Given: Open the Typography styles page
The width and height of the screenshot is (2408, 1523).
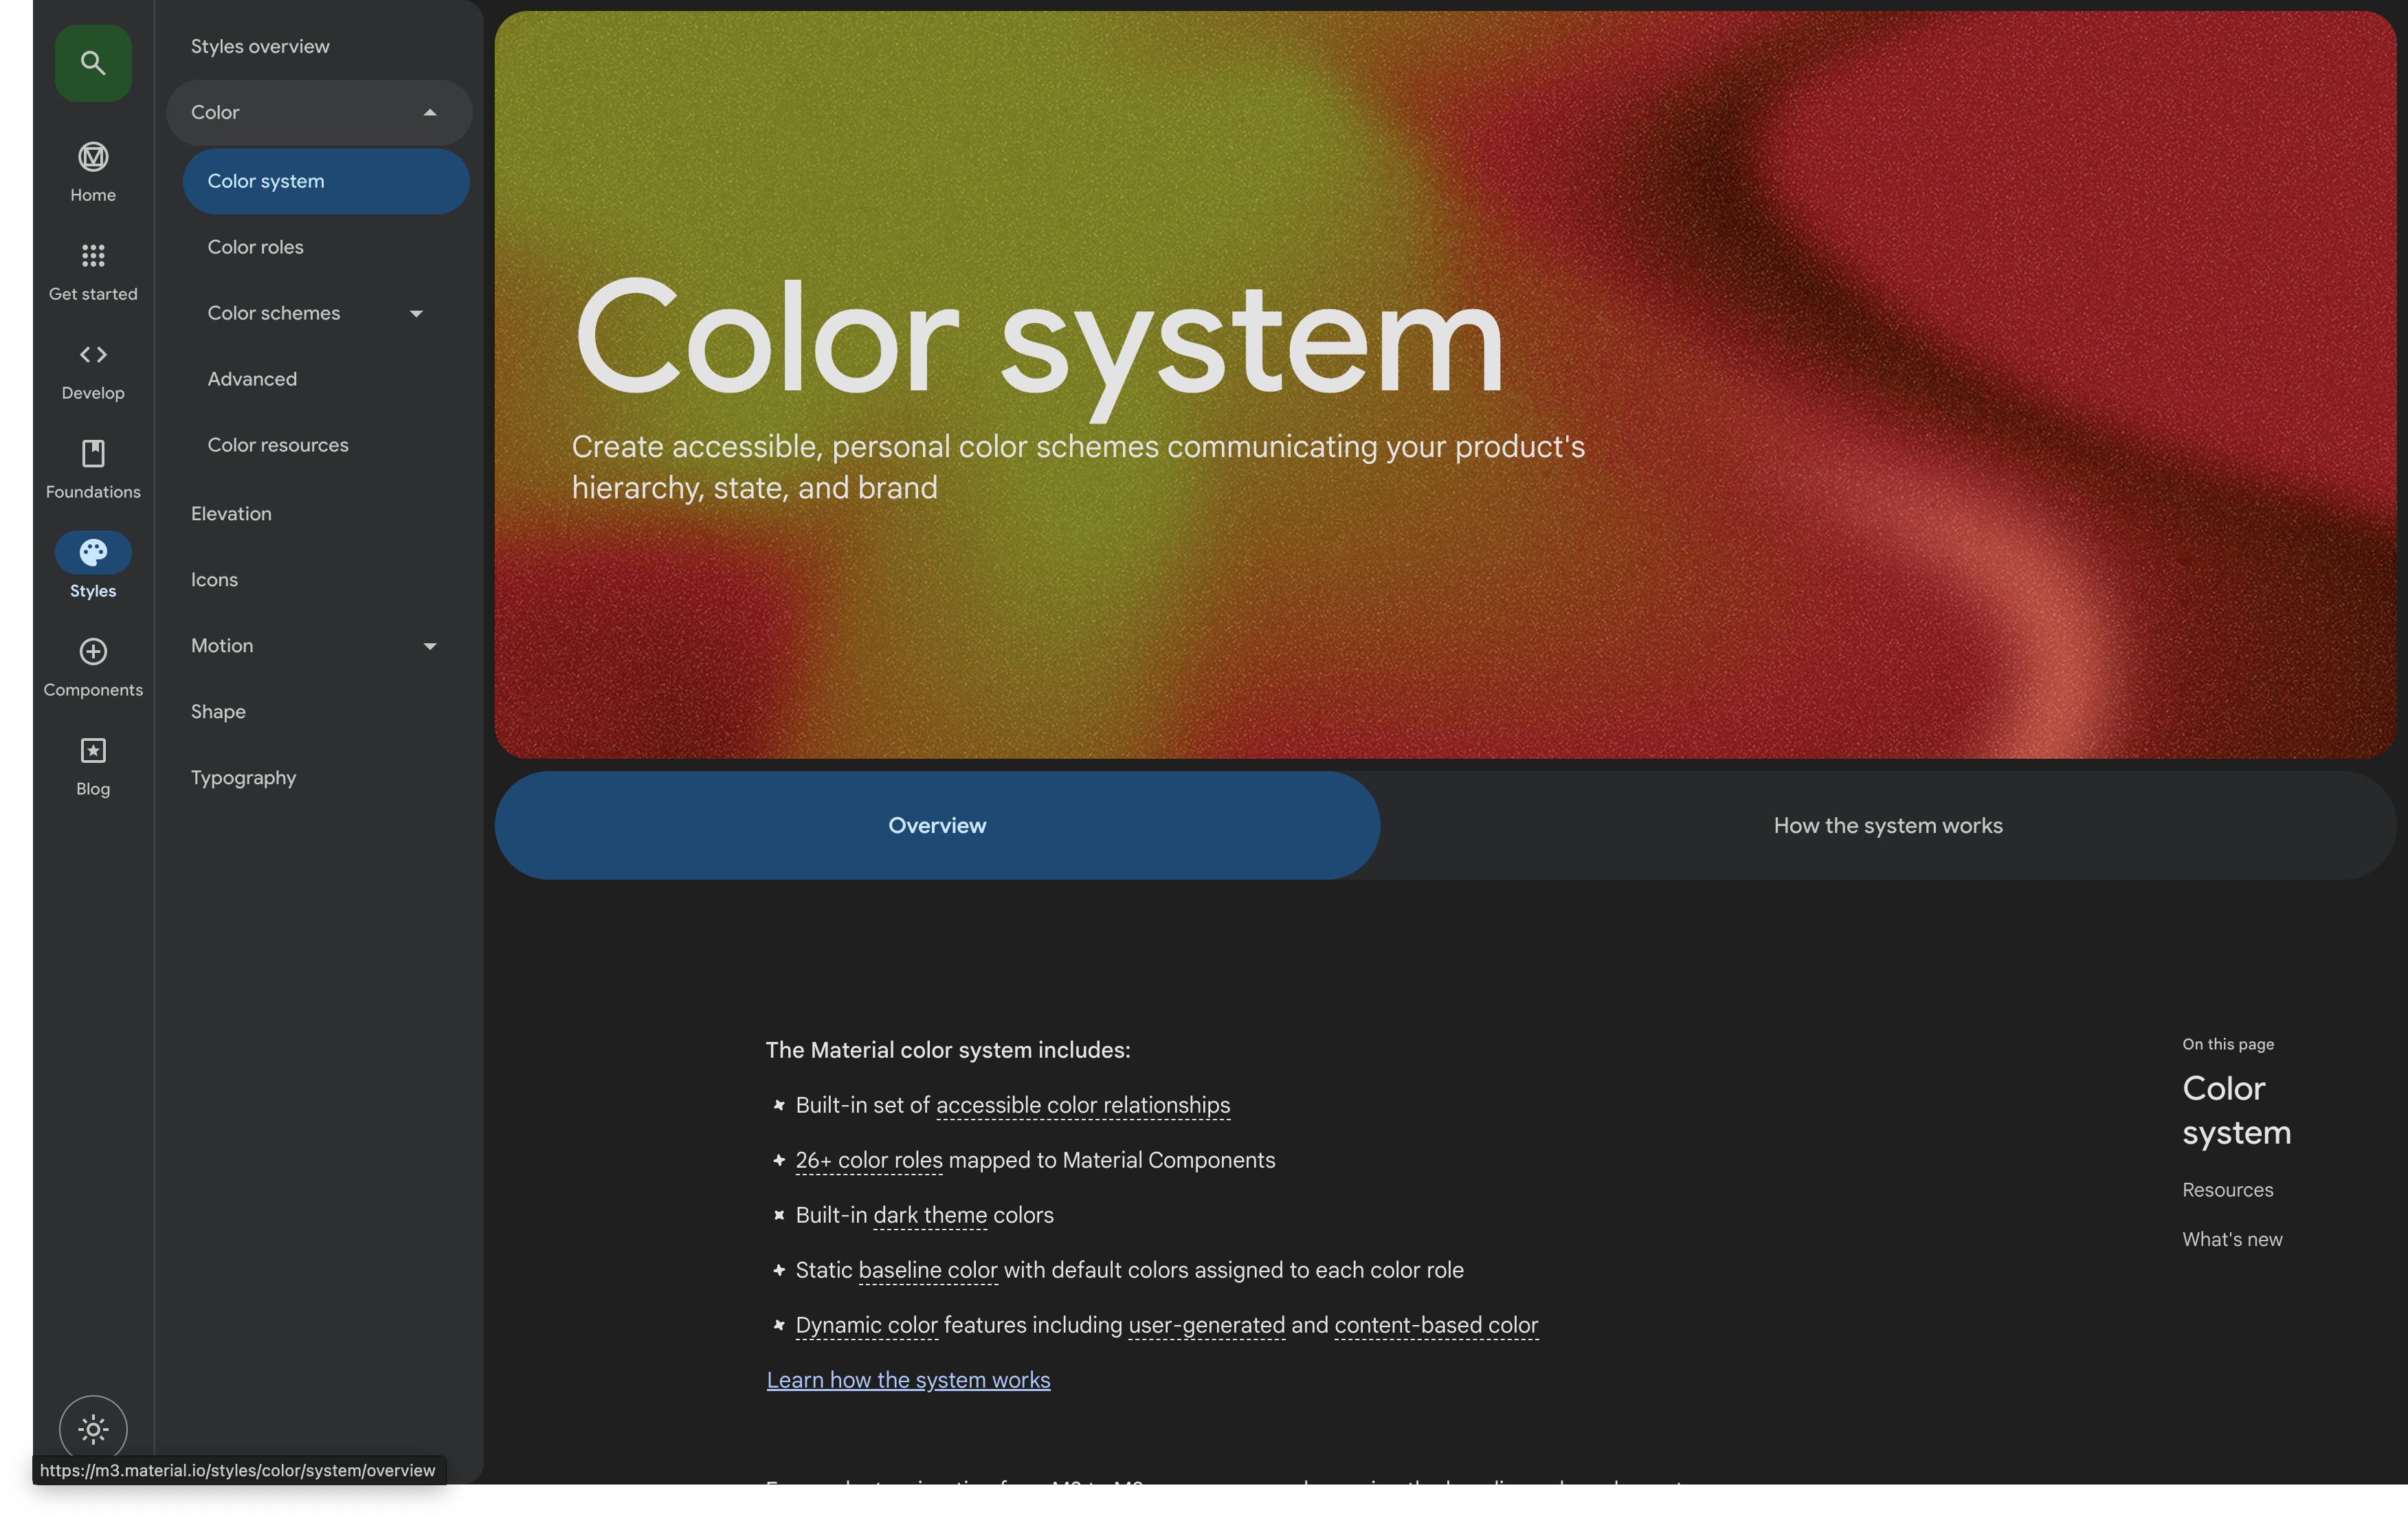Looking at the screenshot, I should coord(243,778).
